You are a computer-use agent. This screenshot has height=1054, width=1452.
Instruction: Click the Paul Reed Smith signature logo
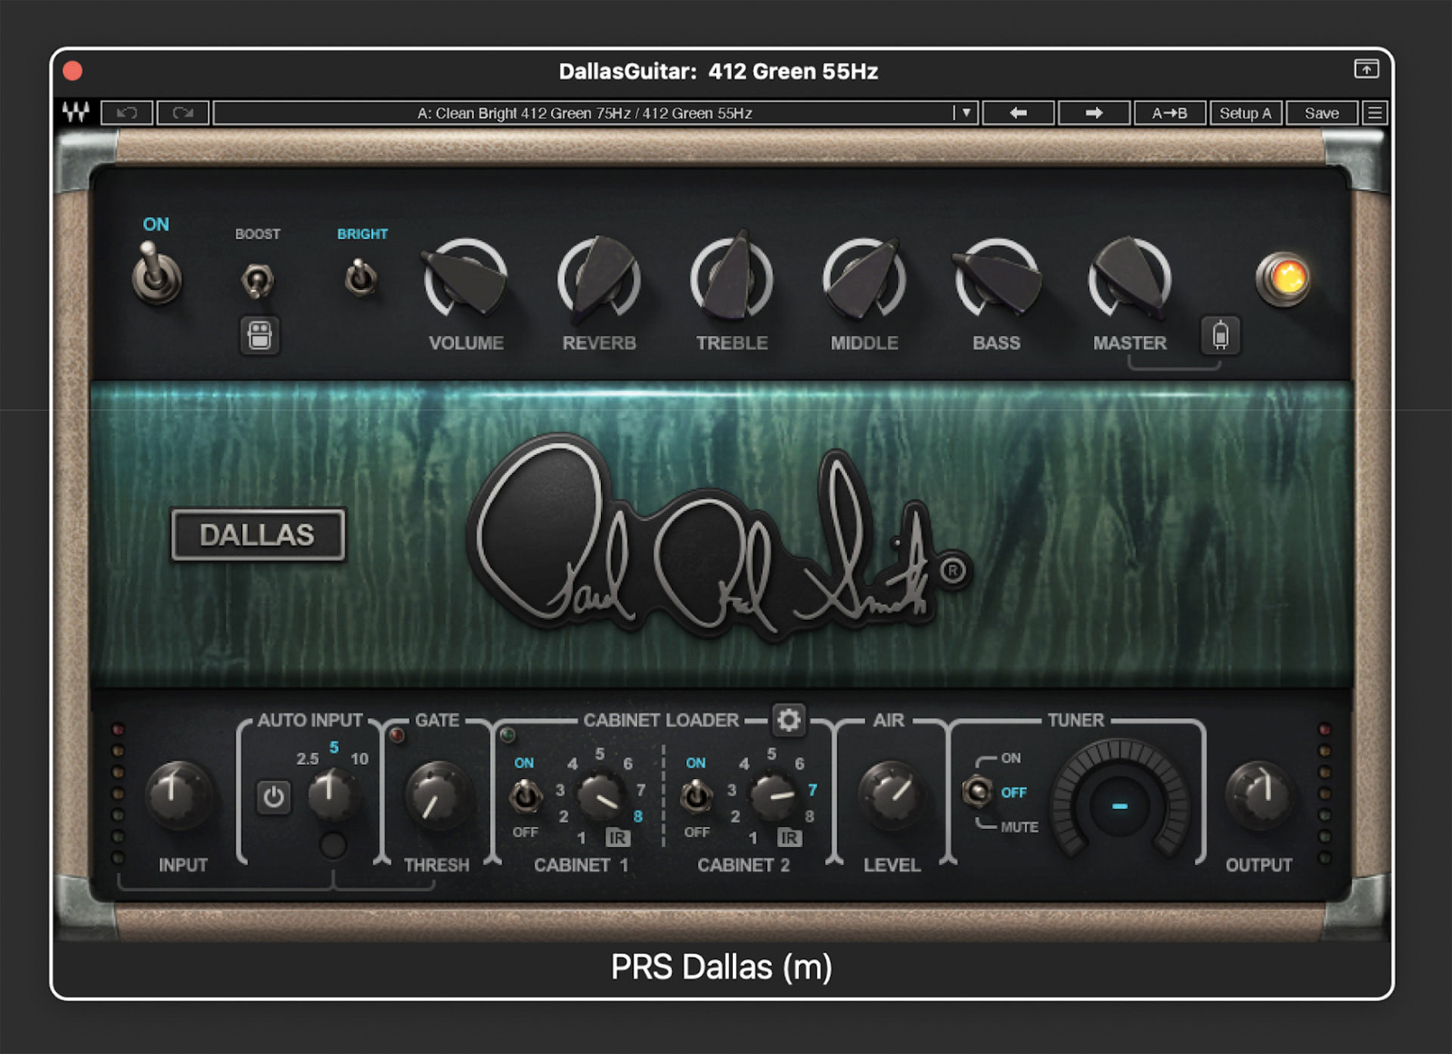(x=718, y=537)
